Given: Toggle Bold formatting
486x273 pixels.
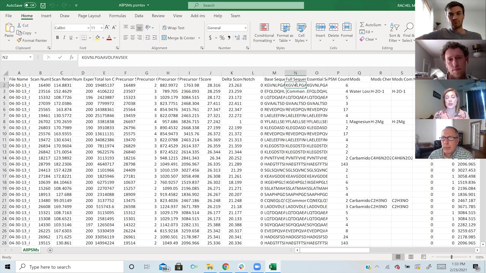Looking at the screenshot, I should 57,38.
